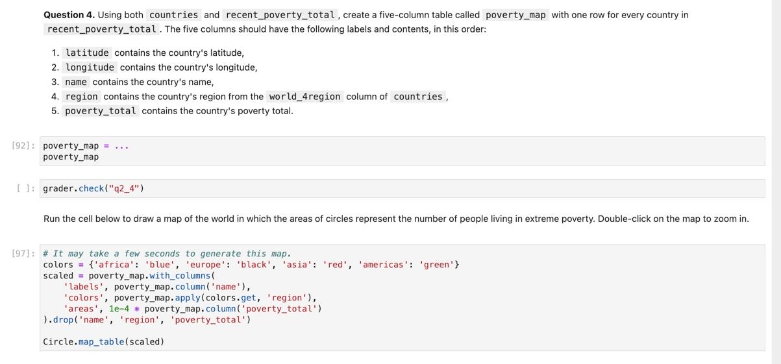The height and width of the screenshot is (364, 781).
Task: Click the 'longitude' list item
Action: pos(161,67)
